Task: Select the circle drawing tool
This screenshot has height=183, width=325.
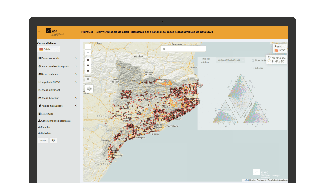Action: point(88,71)
